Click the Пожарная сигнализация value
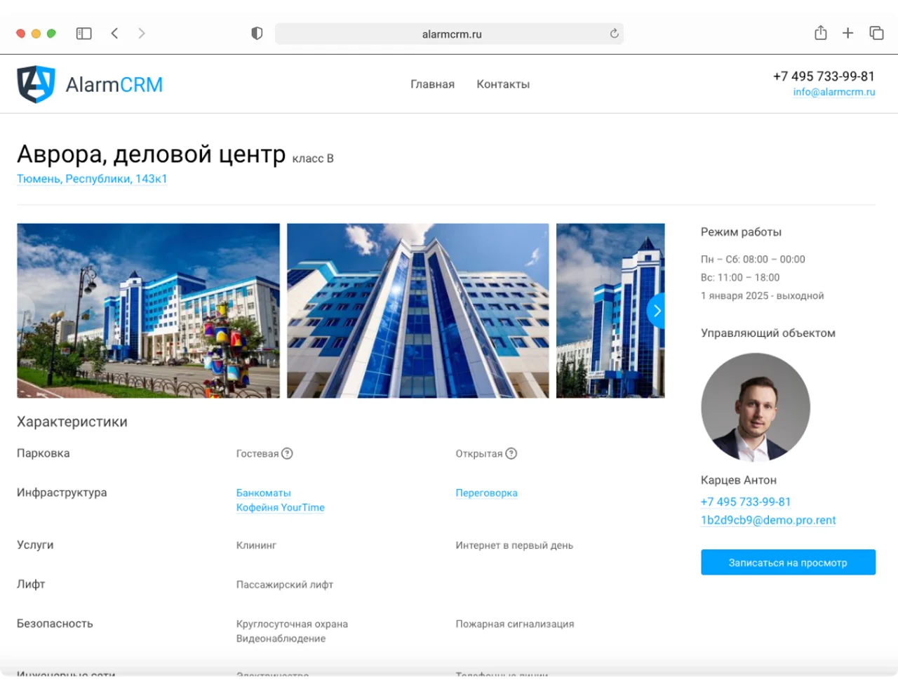 click(x=515, y=624)
